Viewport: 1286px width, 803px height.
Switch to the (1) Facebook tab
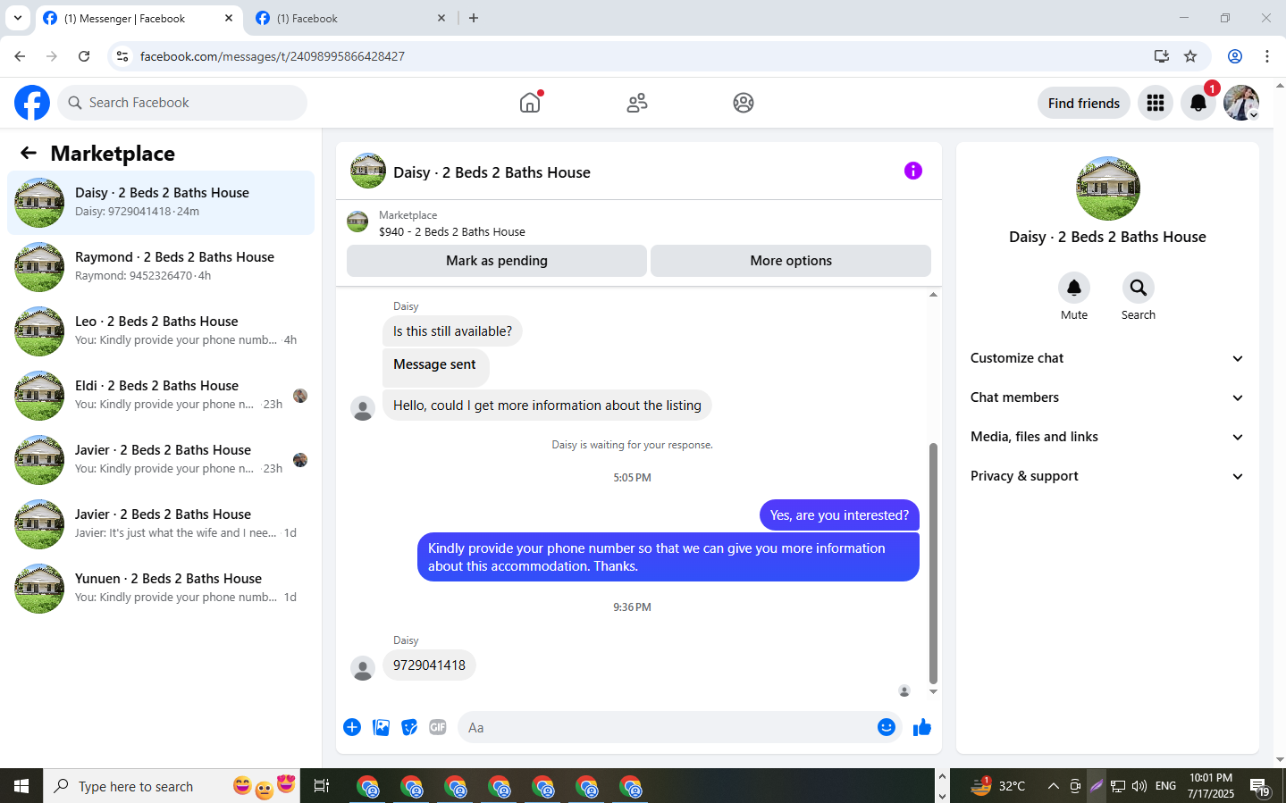click(351, 19)
